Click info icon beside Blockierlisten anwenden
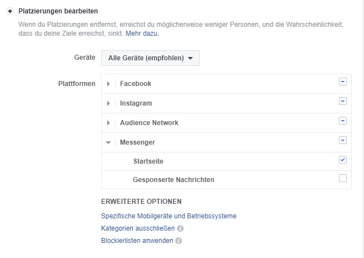Image resolution: width=364 pixels, height=258 pixels. point(179,241)
